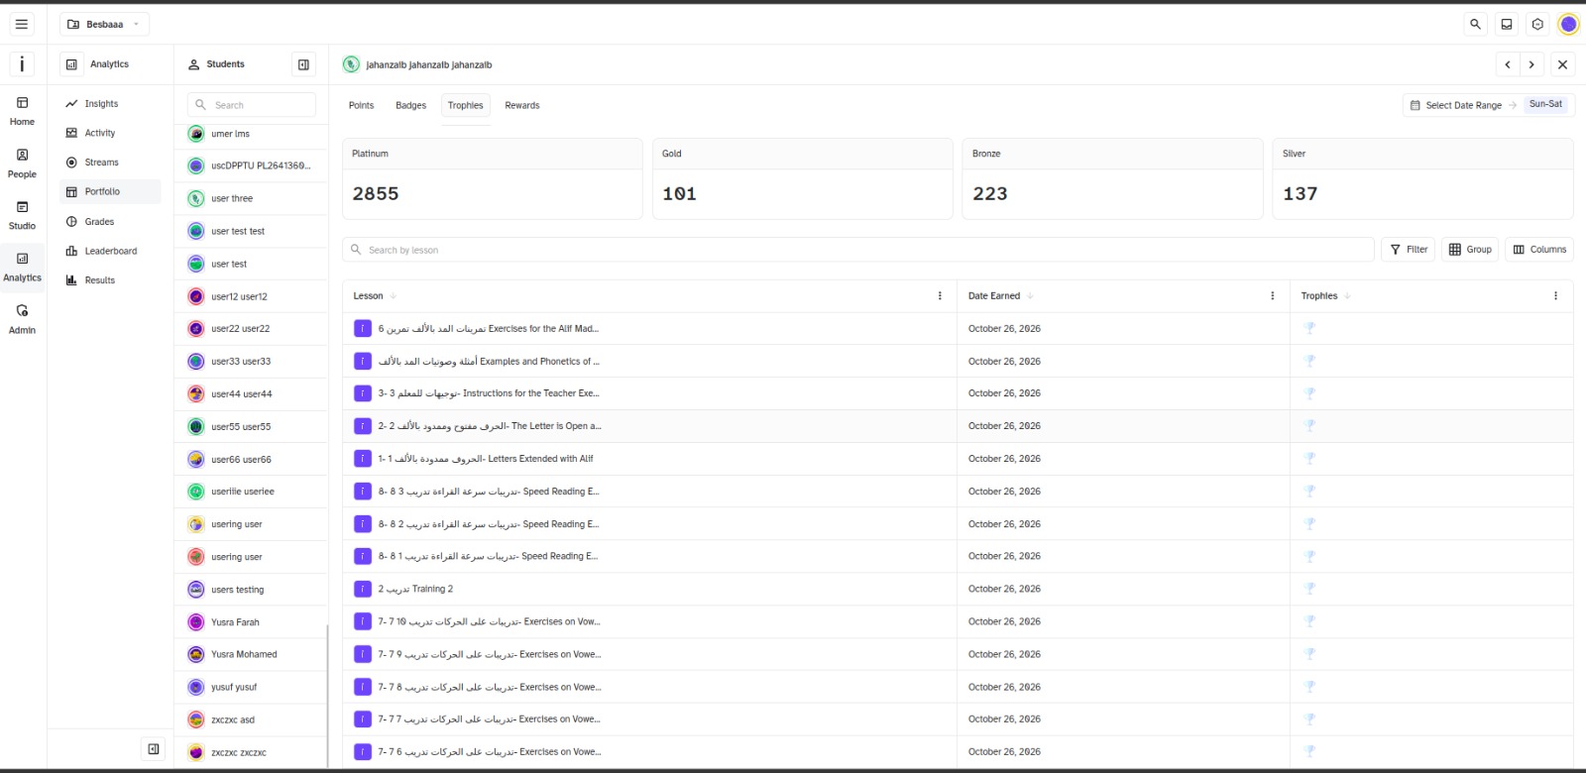Open Studio section
Screen dimensions: 1586x773
[22, 216]
